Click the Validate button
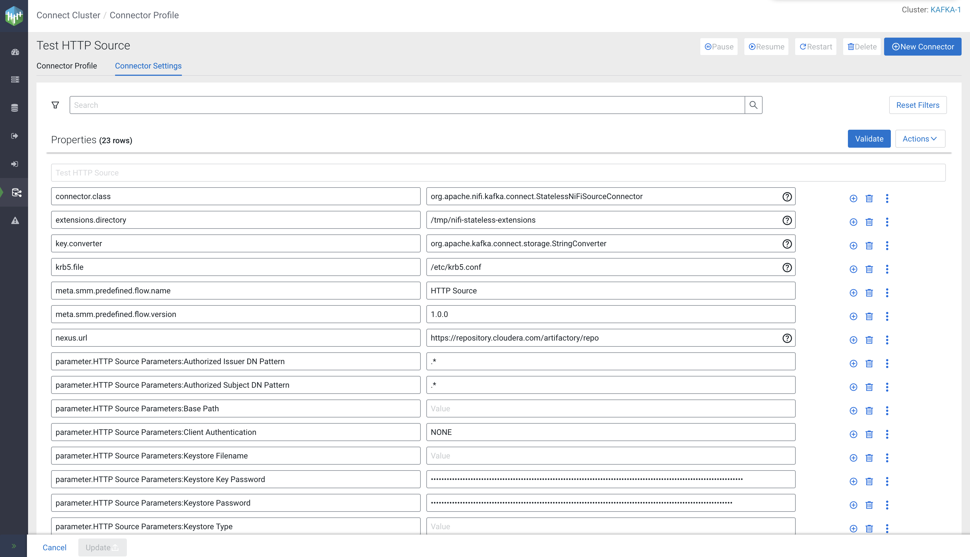The width and height of the screenshot is (970, 557). [869, 139]
